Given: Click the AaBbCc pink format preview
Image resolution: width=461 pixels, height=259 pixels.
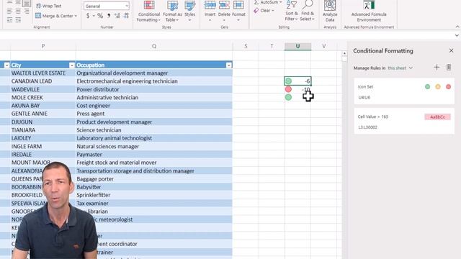Looking at the screenshot, I should pyautogui.click(x=437, y=117).
